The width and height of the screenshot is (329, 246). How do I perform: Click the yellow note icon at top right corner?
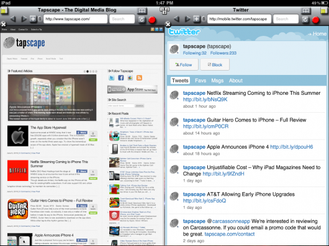(325, 11)
